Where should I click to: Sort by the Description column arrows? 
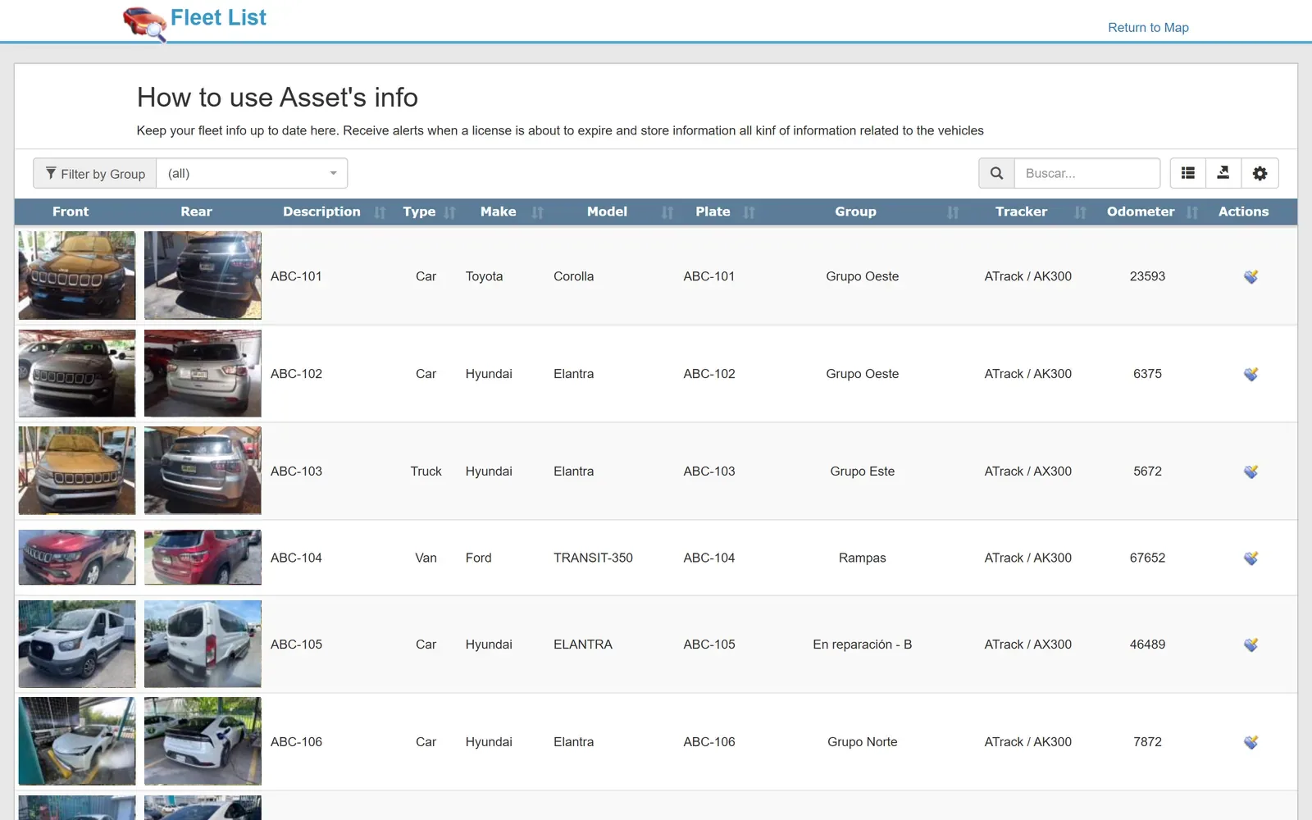point(380,212)
